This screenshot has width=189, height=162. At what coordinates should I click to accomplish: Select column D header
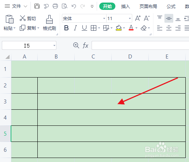[130, 57]
